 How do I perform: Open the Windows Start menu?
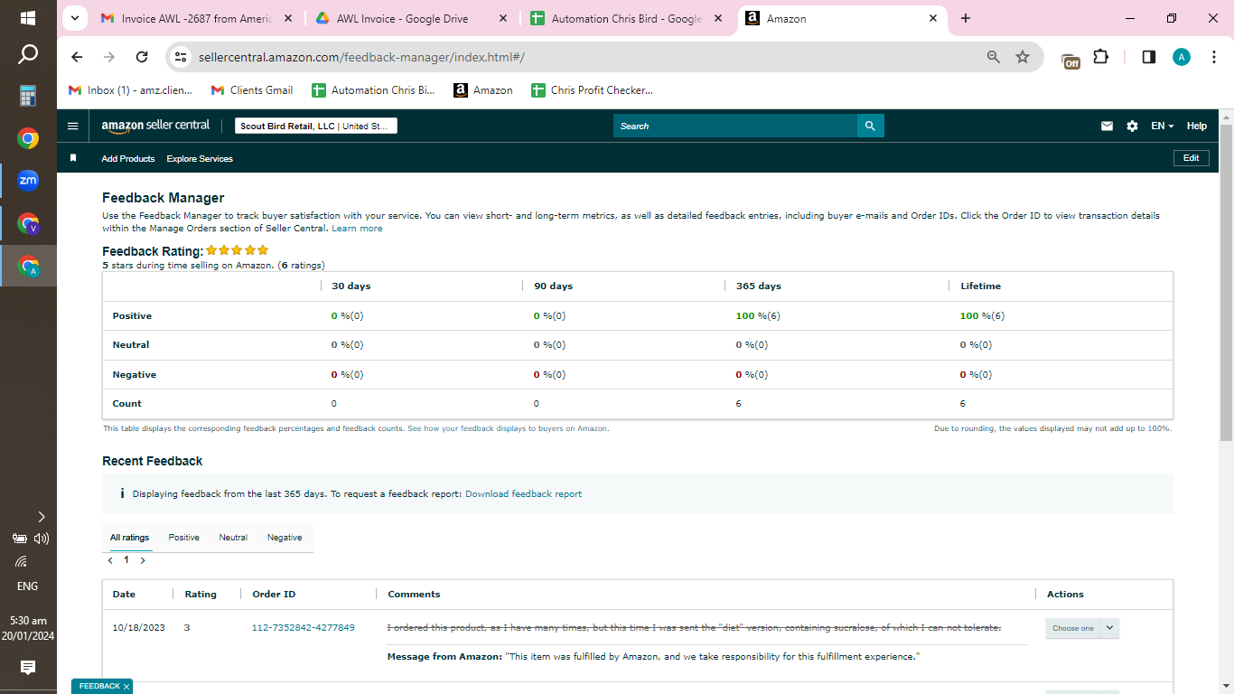[x=28, y=18]
